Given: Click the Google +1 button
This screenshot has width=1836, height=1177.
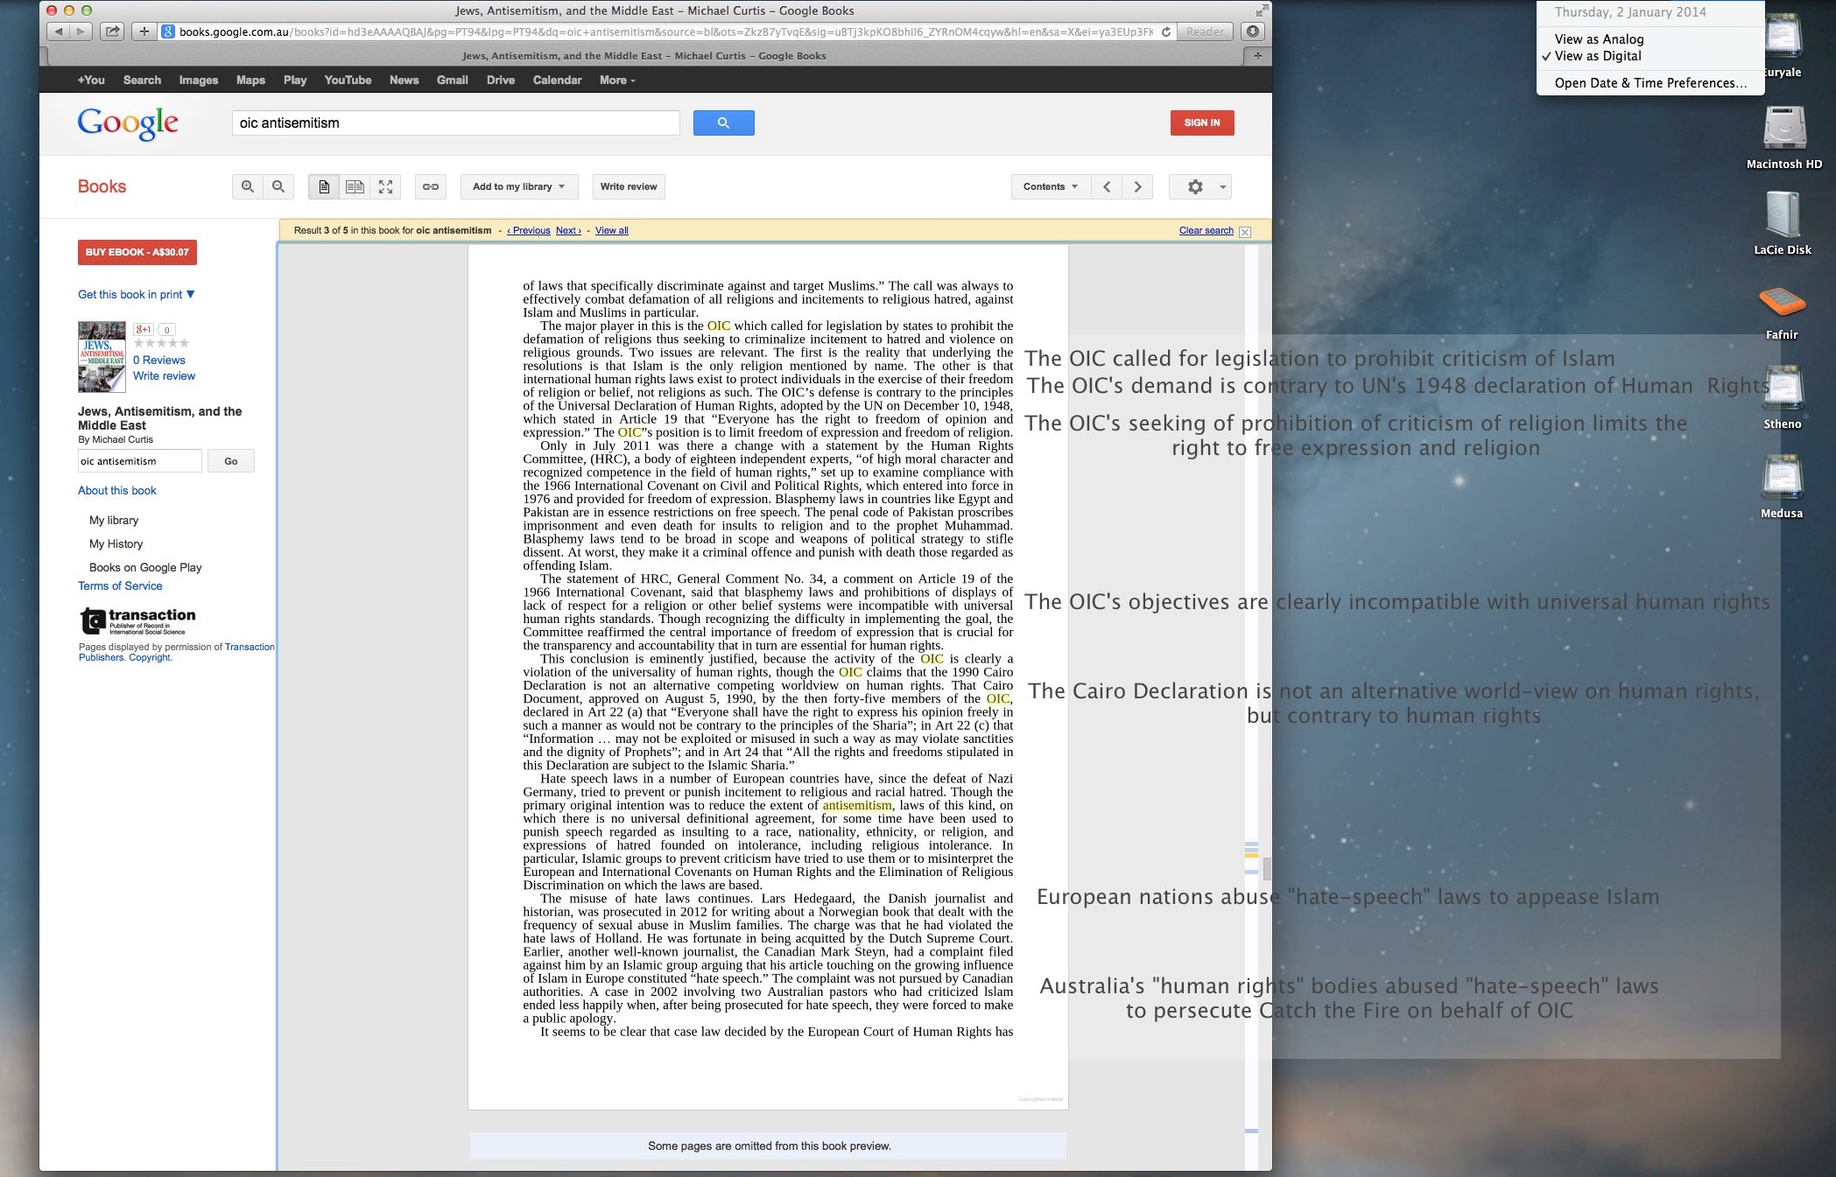Looking at the screenshot, I should (x=144, y=330).
